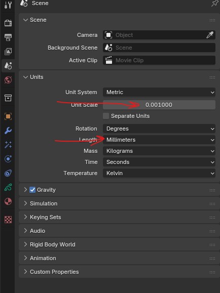
Task: Grab the Units panel drag handle
Action: (212, 77)
